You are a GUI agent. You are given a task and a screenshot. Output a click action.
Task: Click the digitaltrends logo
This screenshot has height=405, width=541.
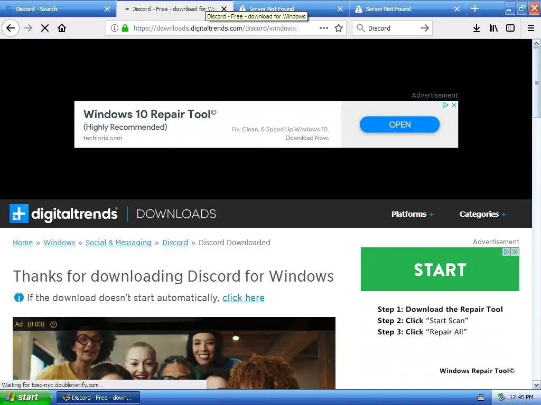point(63,214)
